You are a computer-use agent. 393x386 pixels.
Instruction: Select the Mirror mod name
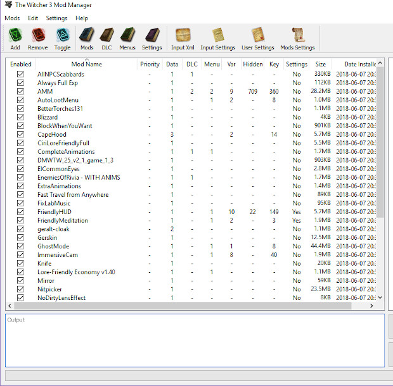46,280
